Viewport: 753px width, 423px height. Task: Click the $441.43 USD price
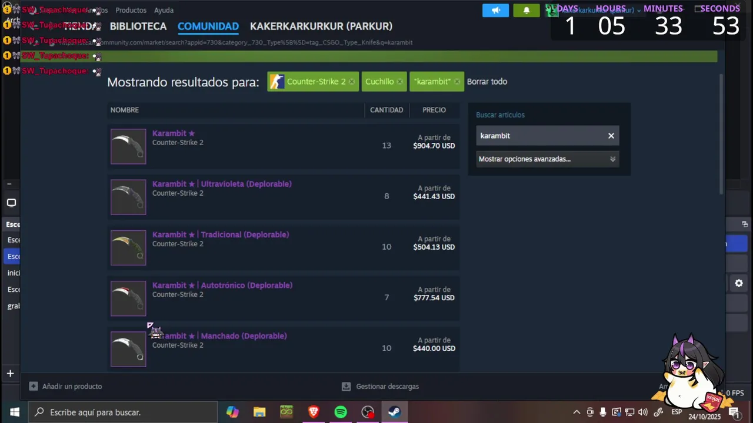tap(434, 196)
